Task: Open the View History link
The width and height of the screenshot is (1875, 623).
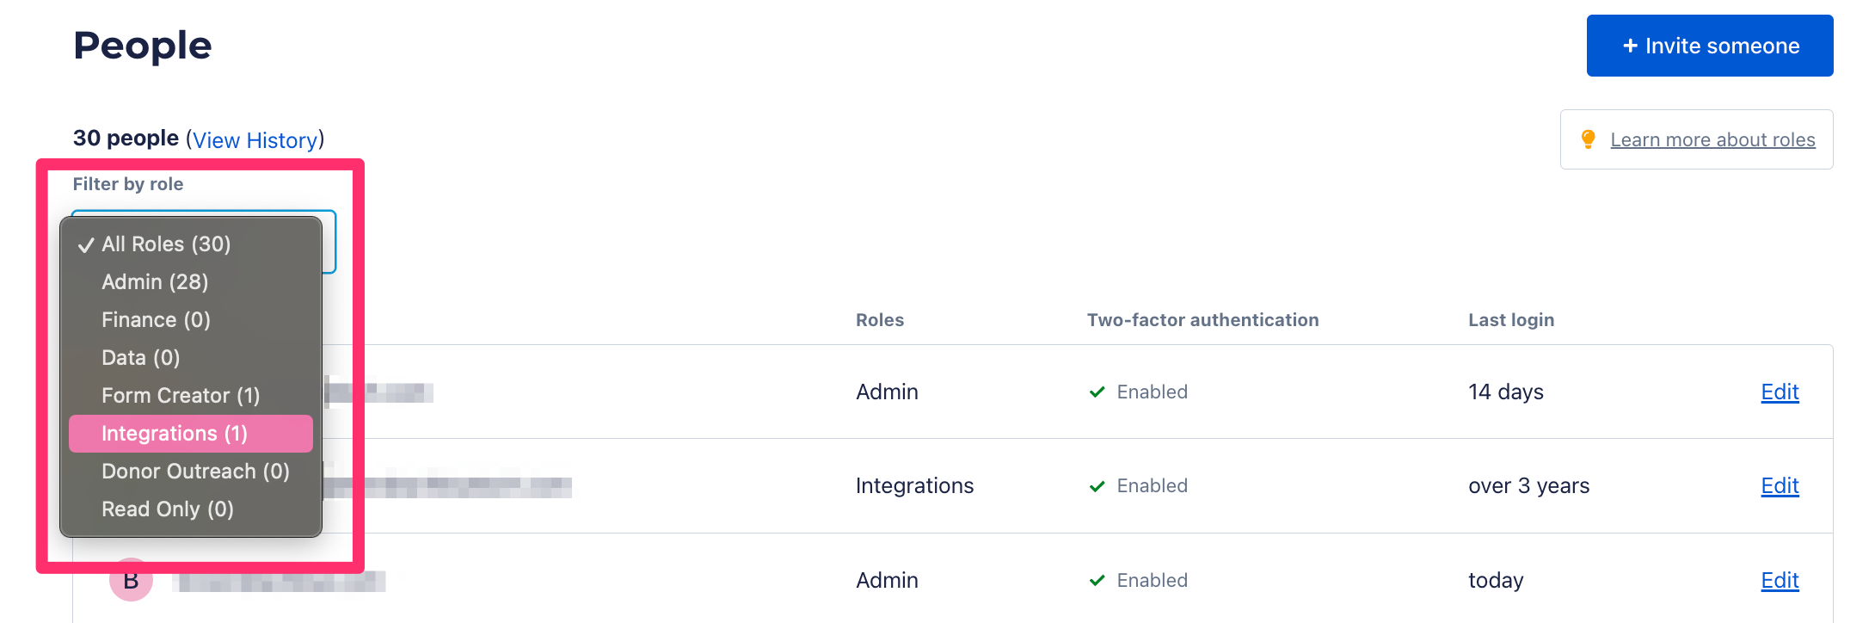Action: [255, 140]
